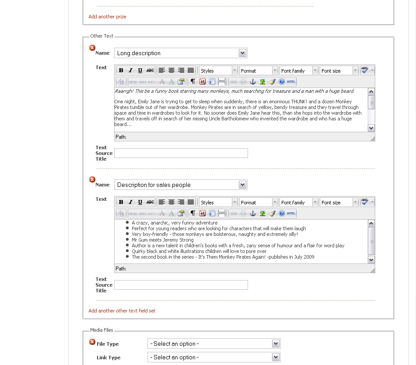This screenshot has width=416, height=365.
Task: Insert image in Long description editor
Action: [262, 81]
